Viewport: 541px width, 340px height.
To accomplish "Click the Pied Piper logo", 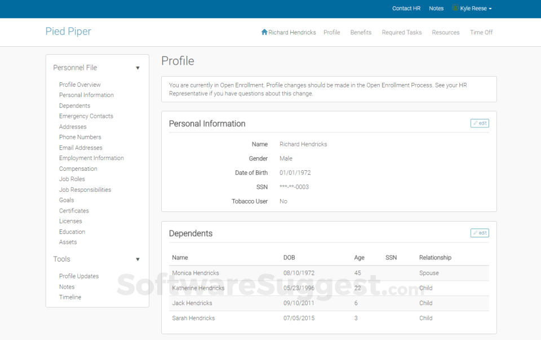I will [68, 32].
